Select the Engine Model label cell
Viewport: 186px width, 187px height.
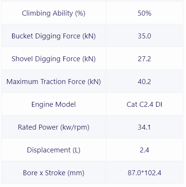(53, 105)
